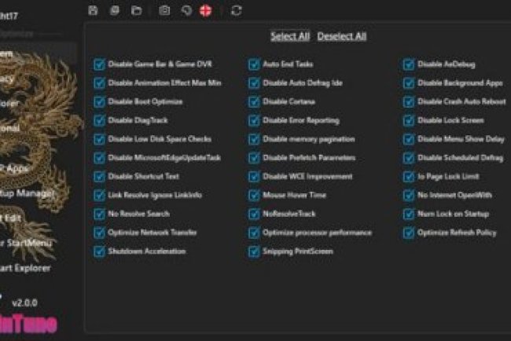
Task: Toggle Disable MicrosoftEdgeUpdateTask checkbox
Action: click(x=99, y=158)
